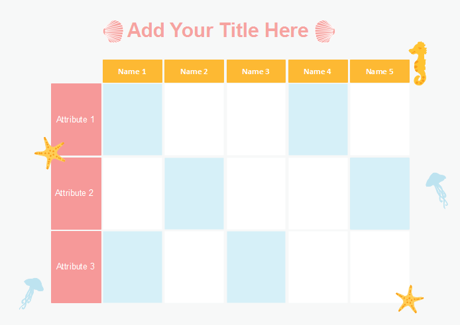Image resolution: width=460 pixels, height=325 pixels.
Task: Select the white cell at Name 3, Attribute 2
Action: [256, 193]
